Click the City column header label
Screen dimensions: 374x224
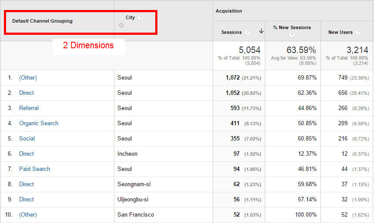tap(130, 17)
